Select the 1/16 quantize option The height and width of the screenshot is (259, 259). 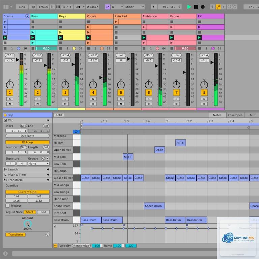click(x=16, y=201)
